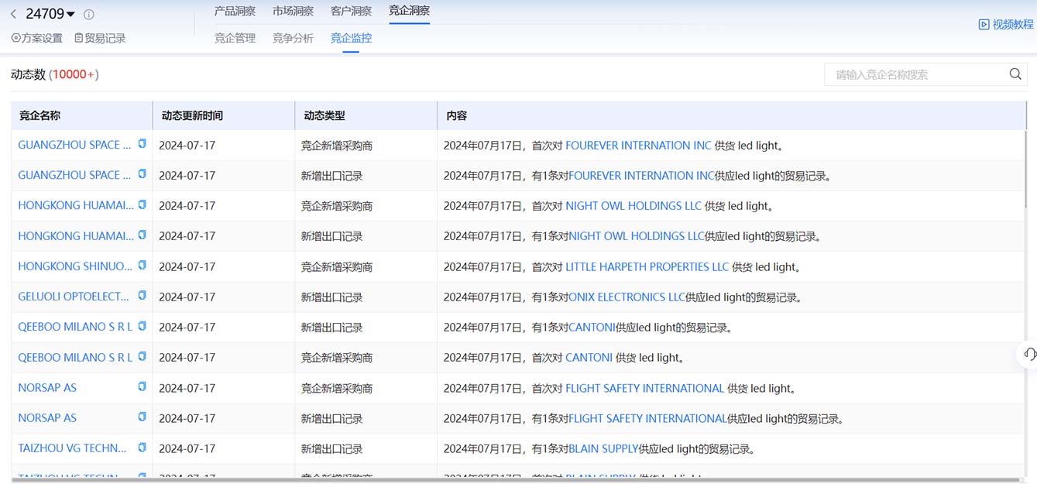Open HONGKONG HUAMAI link in 新增出口记录 row
Screen dimensions: 1037x484
[76, 236]
